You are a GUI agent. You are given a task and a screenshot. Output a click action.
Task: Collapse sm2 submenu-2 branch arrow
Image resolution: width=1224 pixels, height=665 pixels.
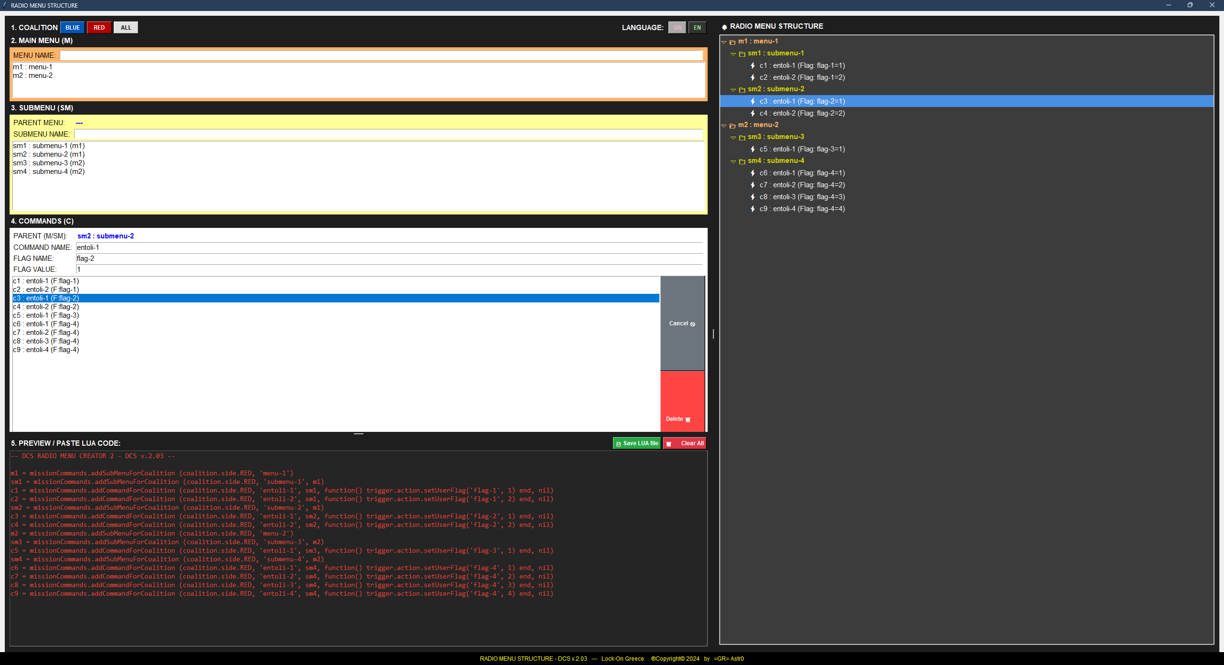point(733,90)
